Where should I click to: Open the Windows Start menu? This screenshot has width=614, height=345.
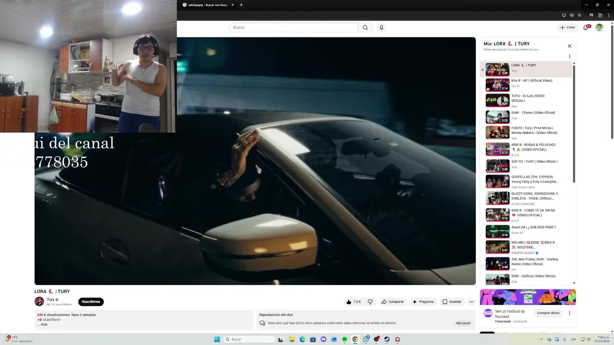pos(217,339)
